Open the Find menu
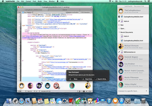152x106 pixels. (34, 1)
